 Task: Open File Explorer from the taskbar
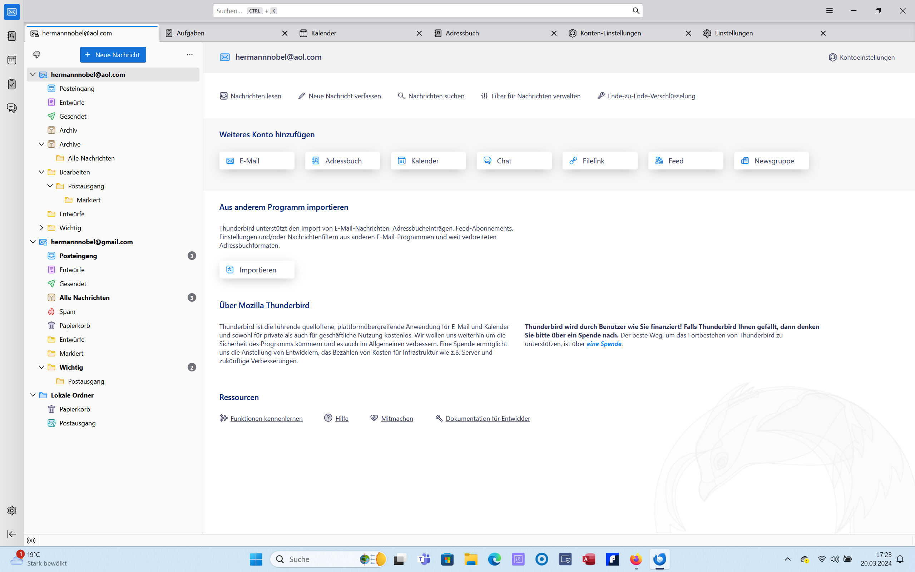click(x=471, y=559)
